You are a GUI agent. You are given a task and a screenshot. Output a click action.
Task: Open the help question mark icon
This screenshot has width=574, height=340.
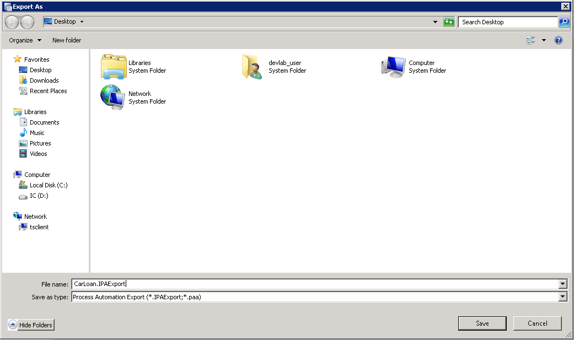click(559, 40)
